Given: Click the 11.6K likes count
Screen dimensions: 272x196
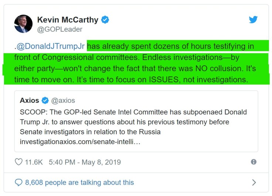Looking at the screenshot, I should 34,162.
